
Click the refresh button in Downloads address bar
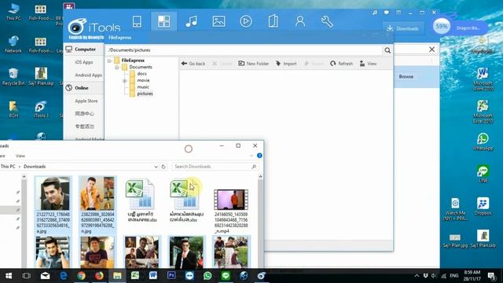coord(163,167)
